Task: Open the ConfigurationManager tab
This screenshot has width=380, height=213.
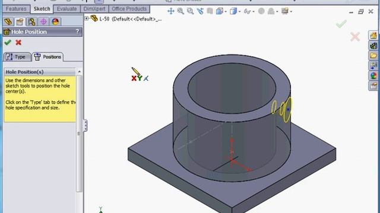Action: [x=31, y=21]
